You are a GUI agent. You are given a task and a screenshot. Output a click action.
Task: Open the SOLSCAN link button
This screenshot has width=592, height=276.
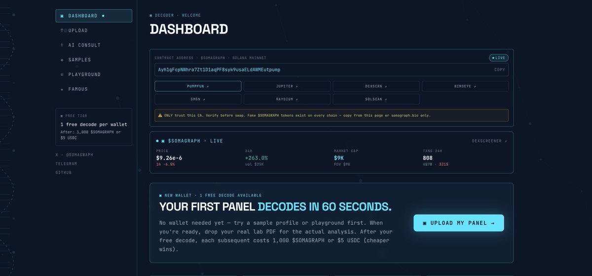(376, 99)
